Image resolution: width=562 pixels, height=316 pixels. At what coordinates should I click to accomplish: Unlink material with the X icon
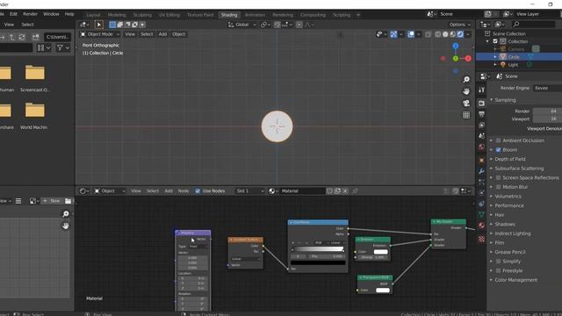345,191
